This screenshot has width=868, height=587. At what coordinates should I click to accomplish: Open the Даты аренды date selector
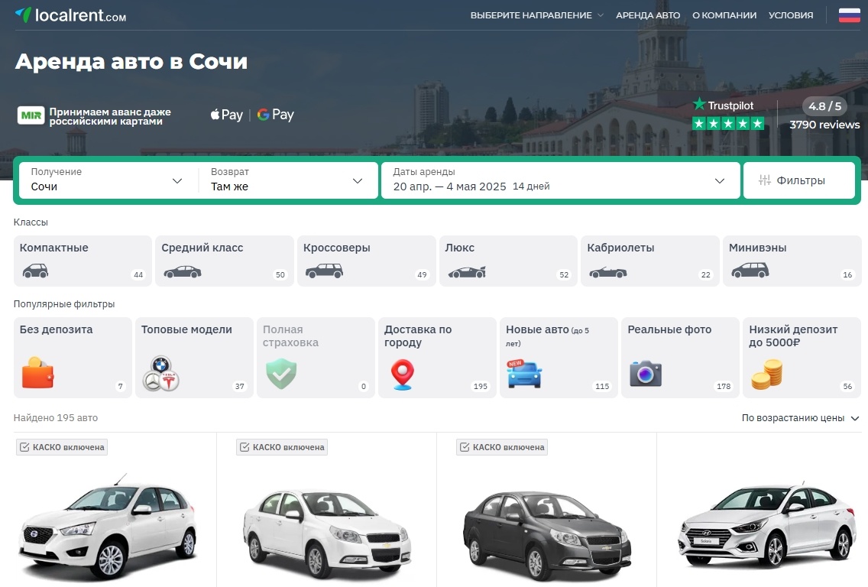click(558, 180)
